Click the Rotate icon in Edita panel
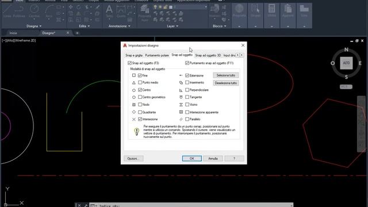Screen dimensions: 368x207 click(79, 7)
